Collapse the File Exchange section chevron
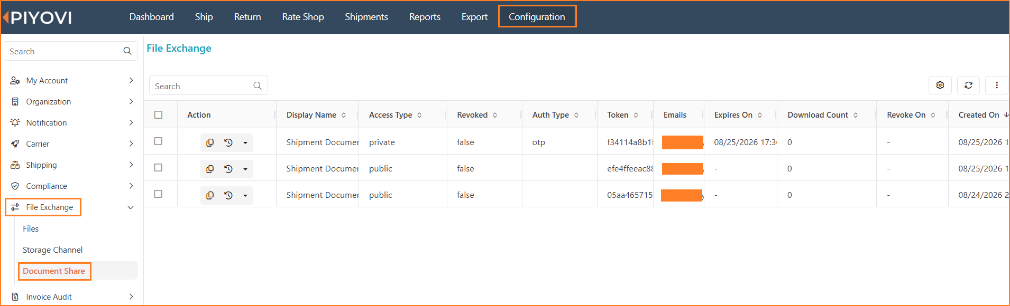This screenshot has width=1010, height=306. pos(131,207)
